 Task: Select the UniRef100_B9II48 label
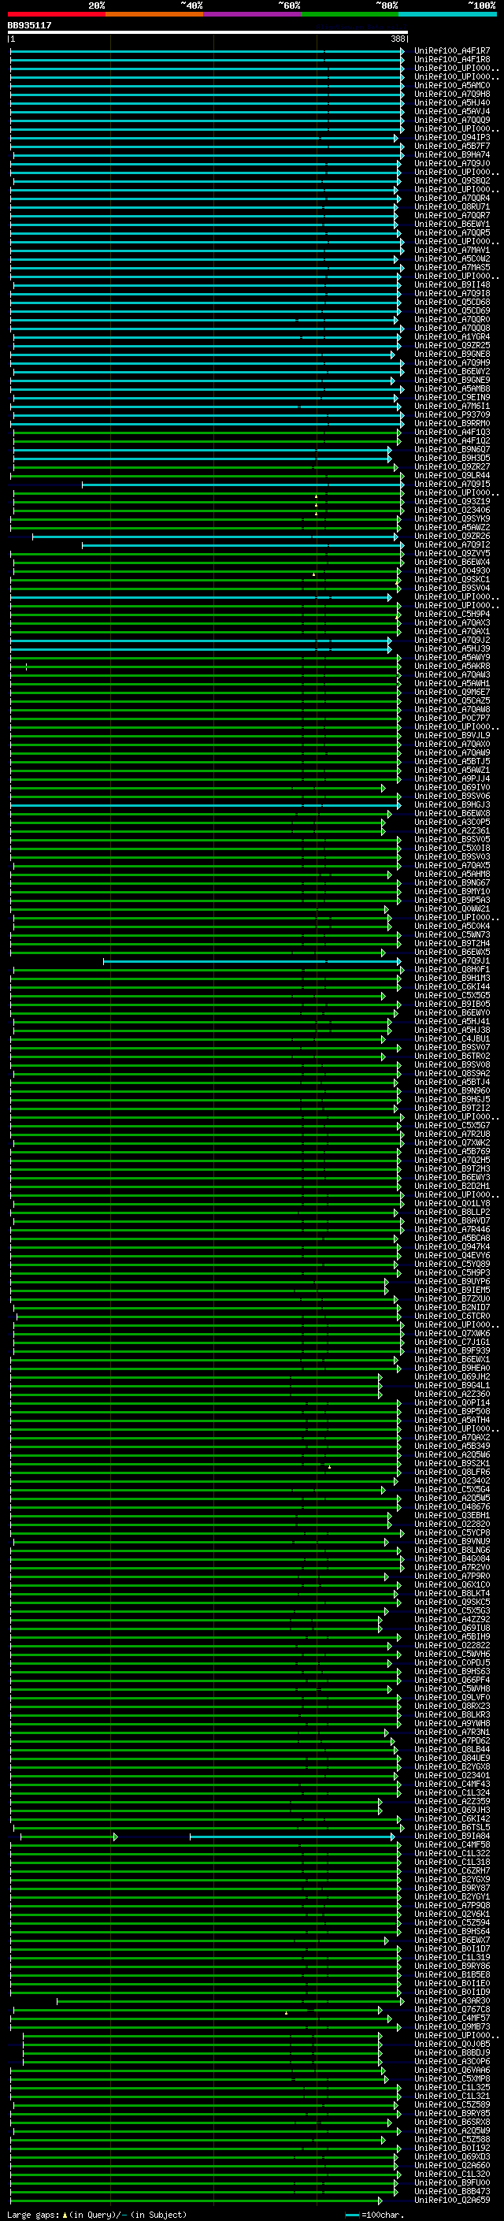tap(452, 284)
